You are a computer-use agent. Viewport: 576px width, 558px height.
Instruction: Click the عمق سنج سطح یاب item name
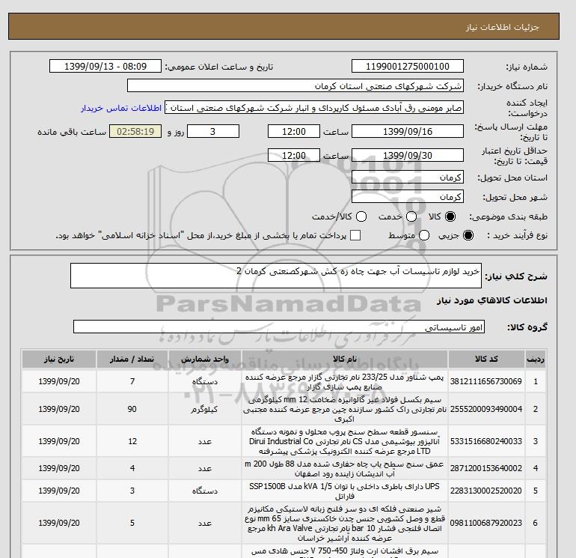click(345, 468)
